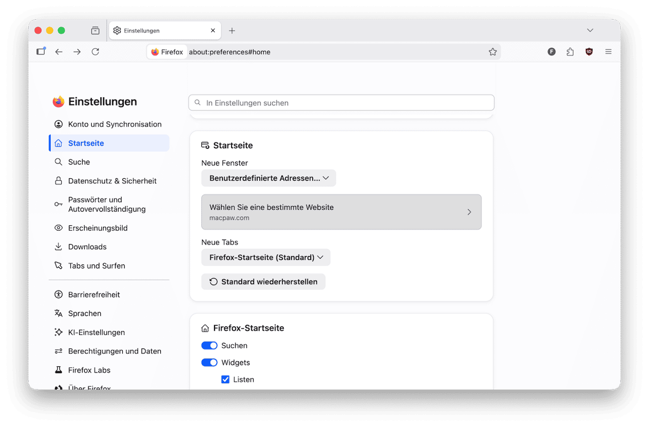Open the Neue Fenster dropdown
The image size is (649, 427).
(268, 178)
